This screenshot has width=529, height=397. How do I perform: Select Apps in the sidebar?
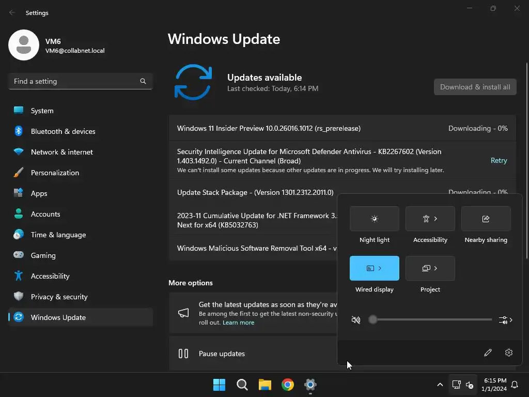pos(80,193)
